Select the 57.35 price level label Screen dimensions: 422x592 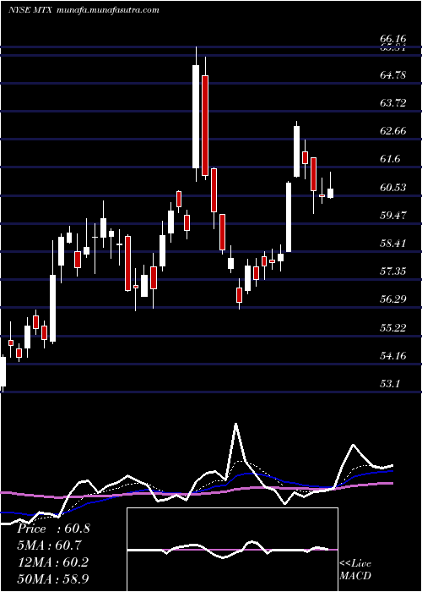click(393, 271)
